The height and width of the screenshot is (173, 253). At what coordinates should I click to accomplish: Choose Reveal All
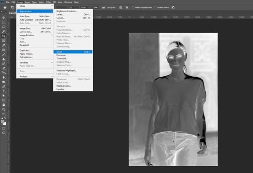[35, 45]
